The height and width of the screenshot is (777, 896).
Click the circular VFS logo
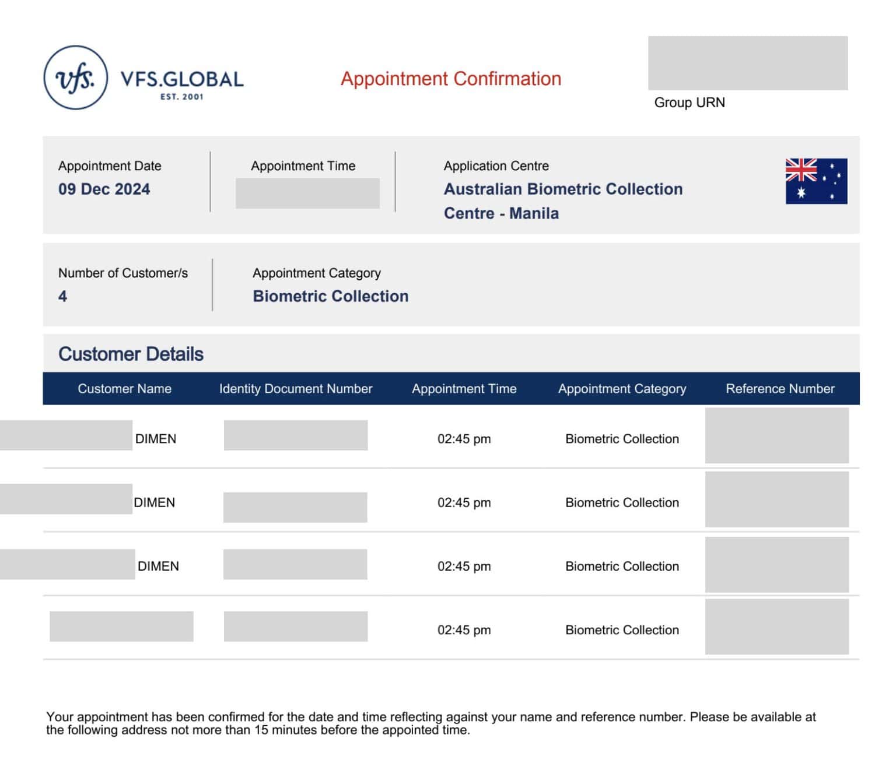point(76,78)
